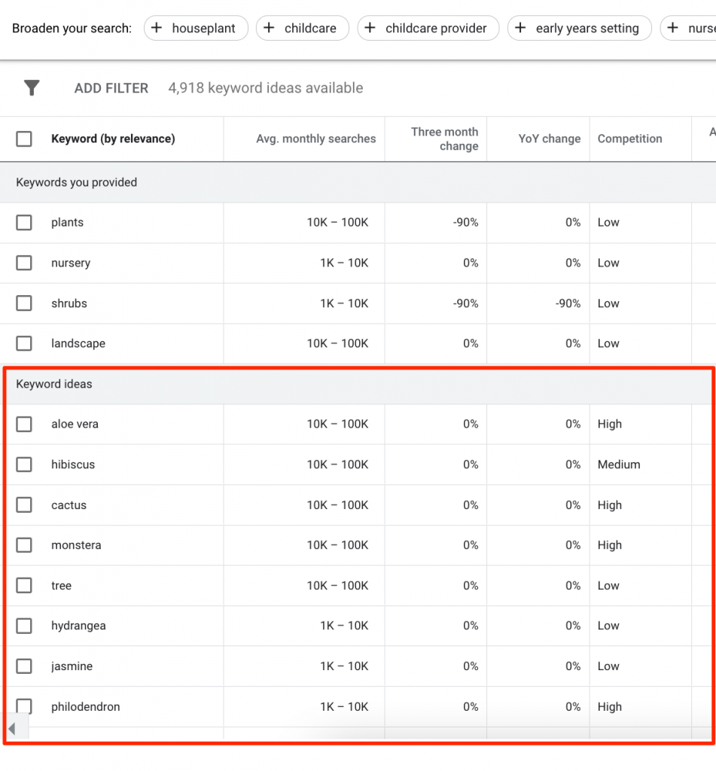
Task: Open the hibiscus keyword row
Action: pyautogui.click(x=73, y=465)
